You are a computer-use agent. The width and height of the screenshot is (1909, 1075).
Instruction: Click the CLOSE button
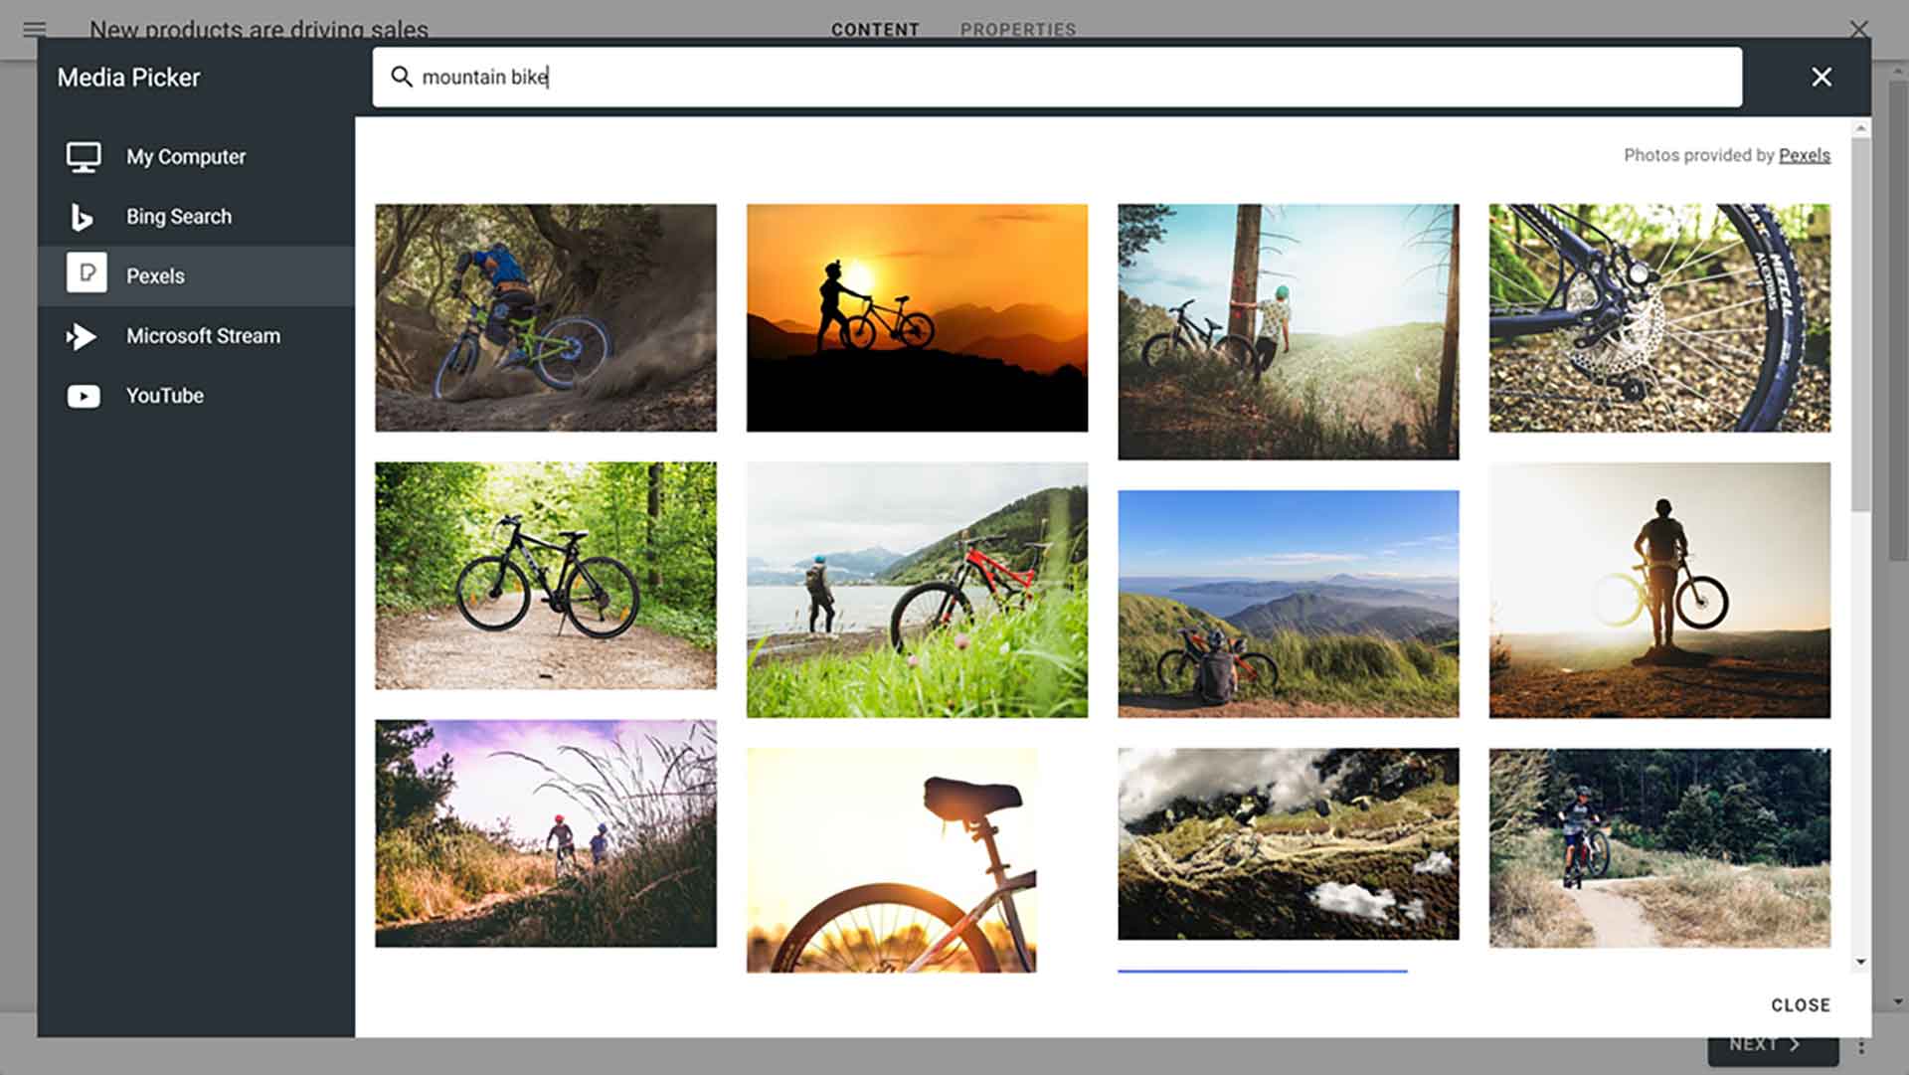pos(1802,1004)
